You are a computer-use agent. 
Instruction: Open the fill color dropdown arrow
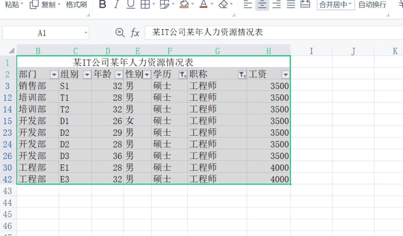click(x=192, y=4)
